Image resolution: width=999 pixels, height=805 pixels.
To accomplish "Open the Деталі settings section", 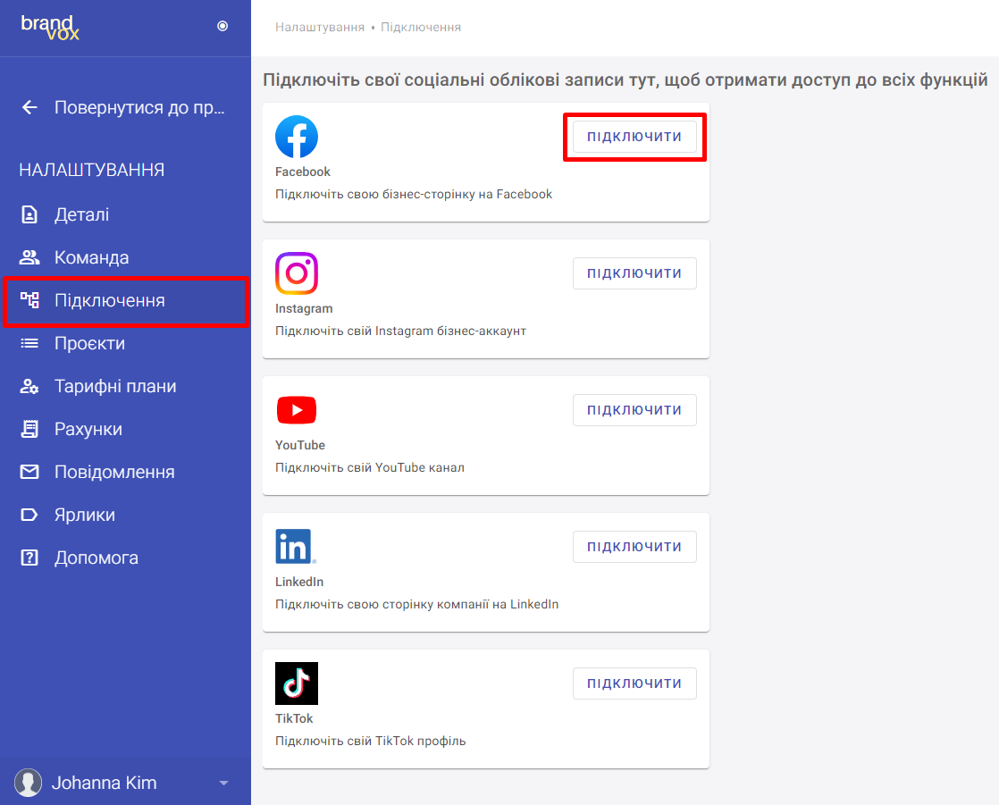I will [x=125, y=214].
